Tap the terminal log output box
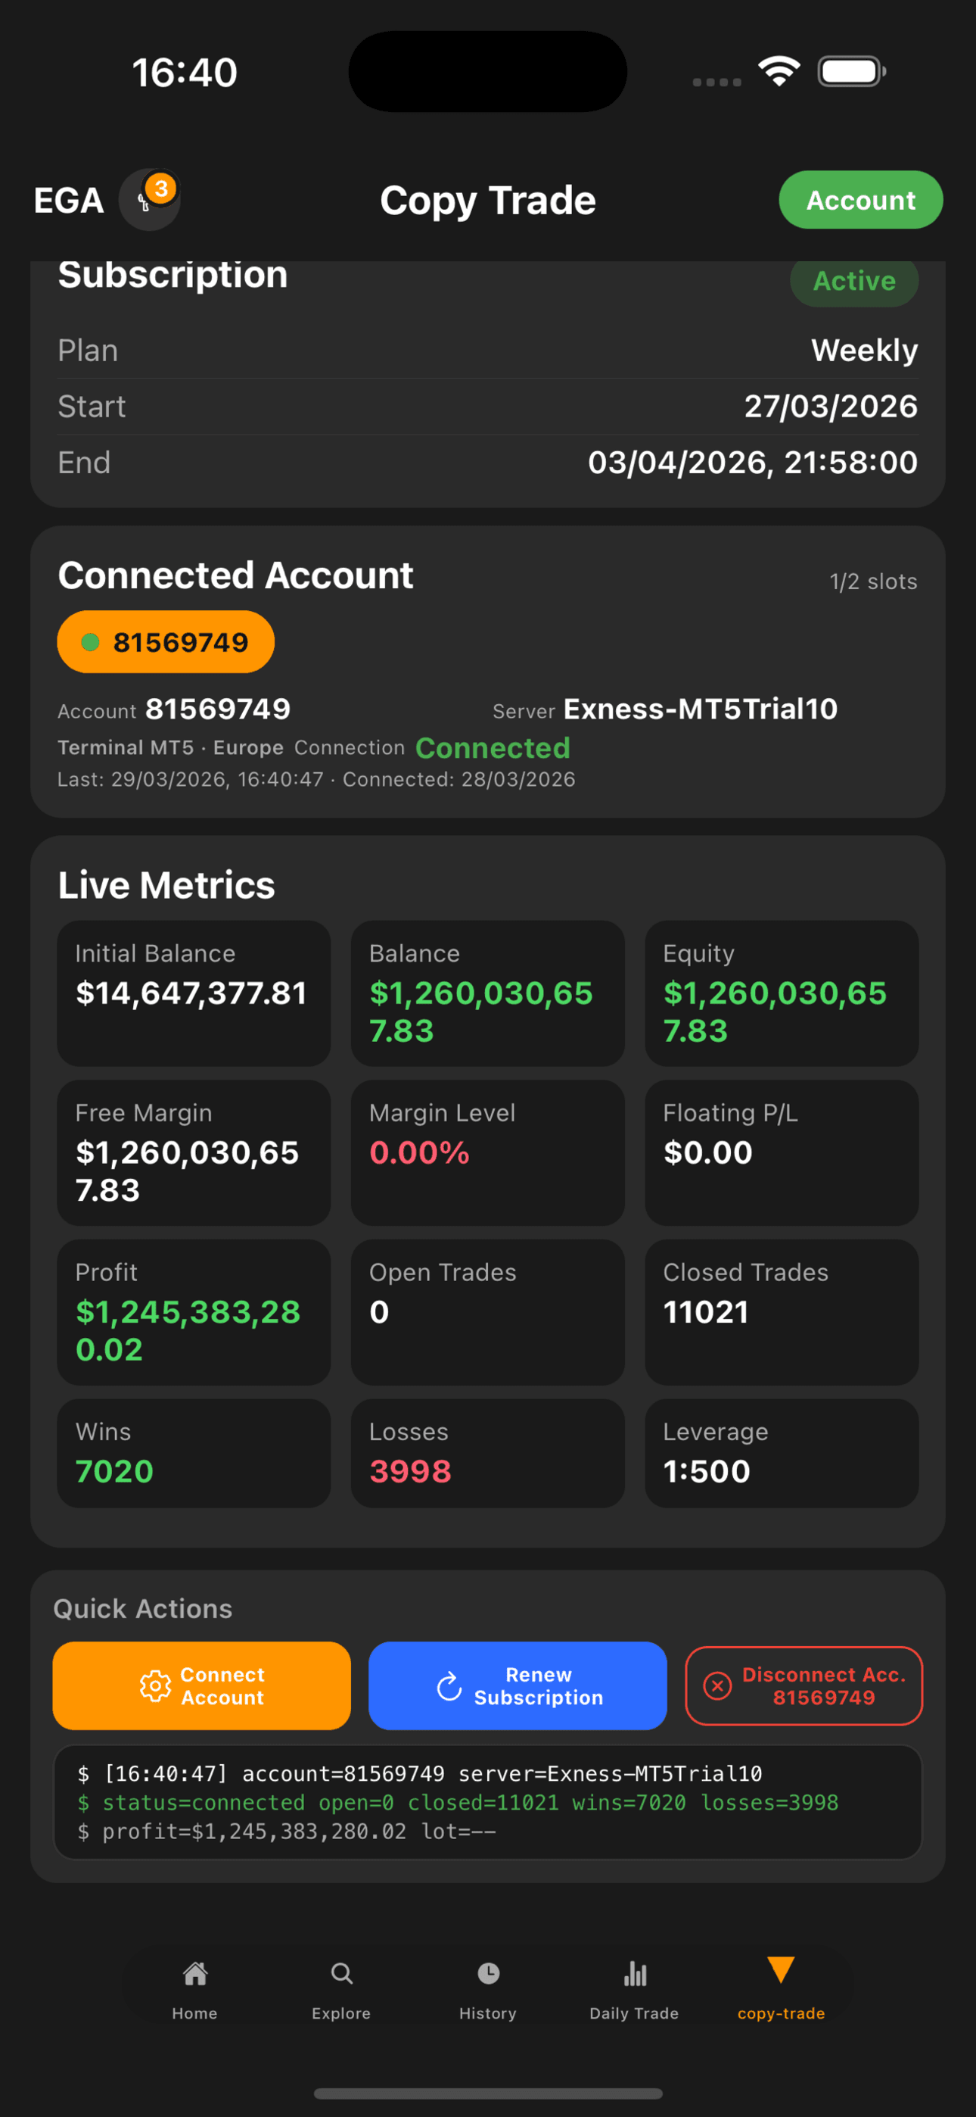This screenshot has width=976, height=2117. 487,1801
